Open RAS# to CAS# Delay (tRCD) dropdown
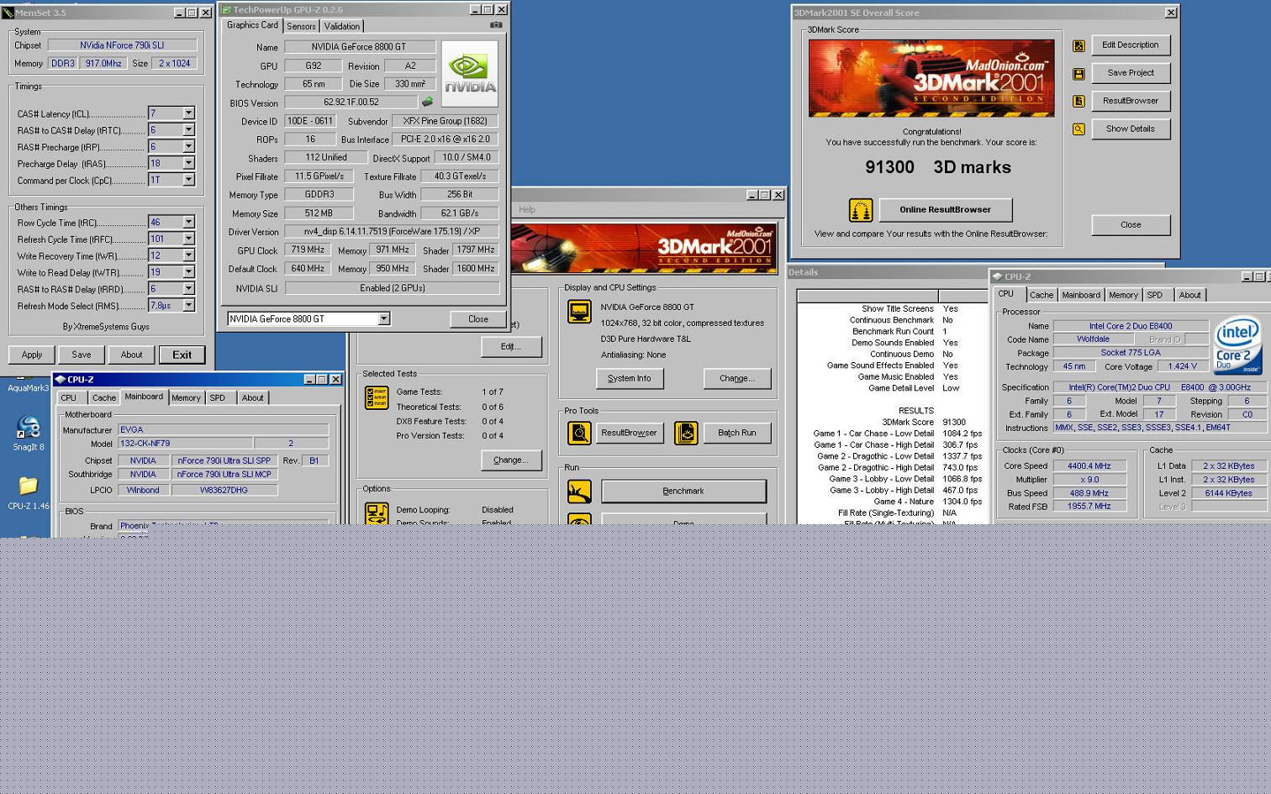This screenshot has height=794, width=1271. point(188,130)
